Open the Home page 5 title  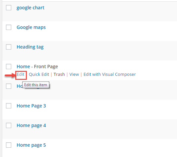click(31, 145)
